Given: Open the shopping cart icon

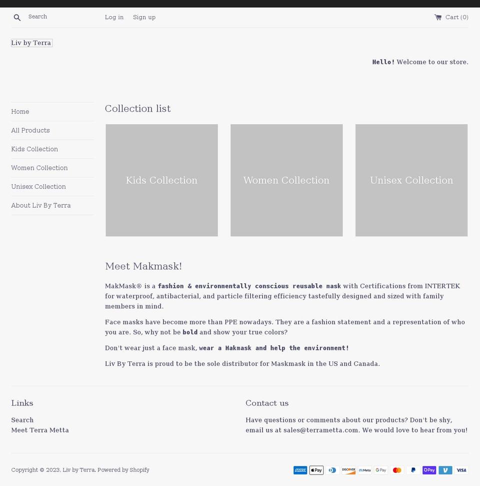Looking at the screenshot, I should (438, 17).
